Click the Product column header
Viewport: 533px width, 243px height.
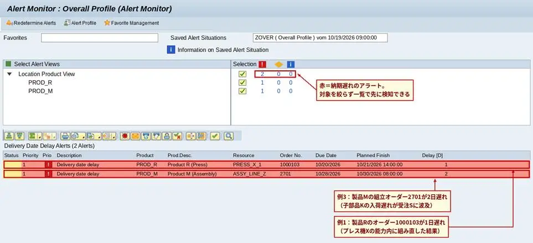[x=145, y=156]
